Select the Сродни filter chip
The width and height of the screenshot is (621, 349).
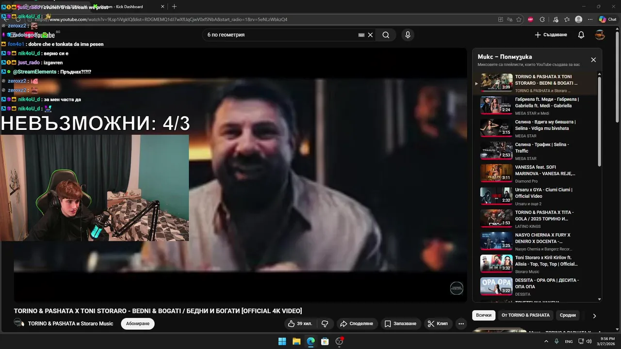click(x=568, y=315)
